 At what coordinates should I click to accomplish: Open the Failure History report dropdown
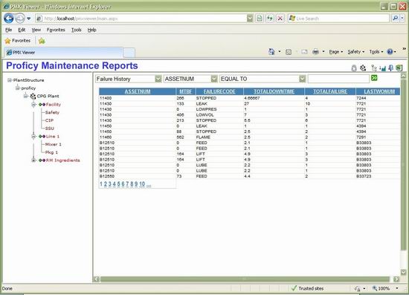point(158,79)
